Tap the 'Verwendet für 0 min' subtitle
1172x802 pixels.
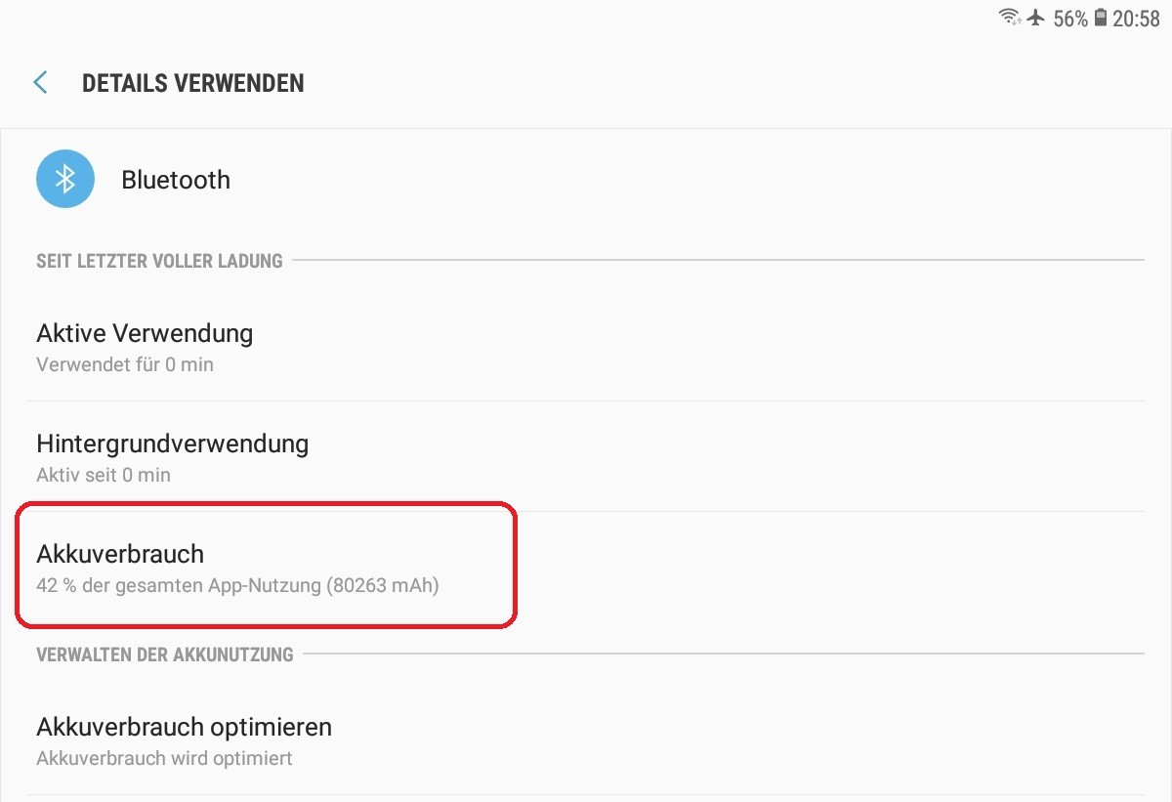tap(125, 364)
